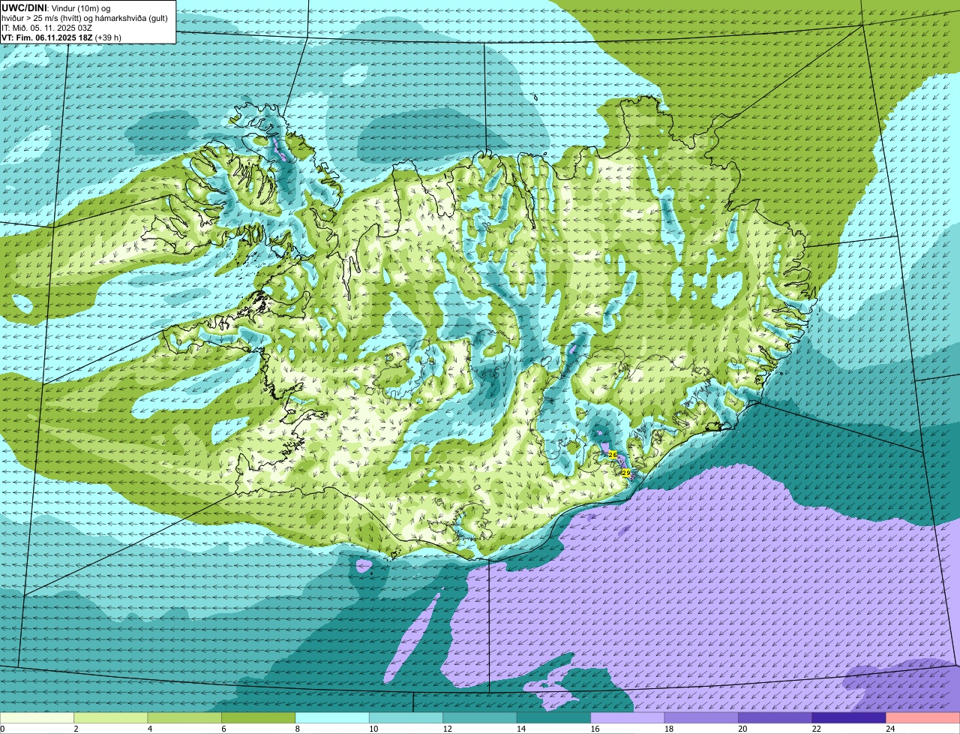Click the 10–12 m/s light teal legend swatch
The image size is (960, 734).
406,718
